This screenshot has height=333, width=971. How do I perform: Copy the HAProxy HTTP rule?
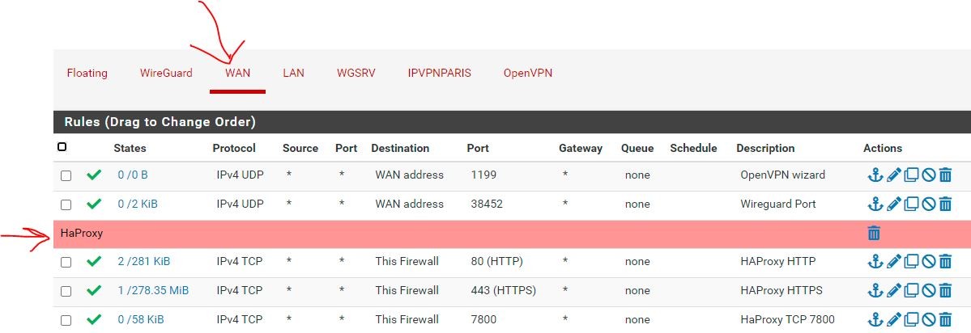click(x=911, y=262)
